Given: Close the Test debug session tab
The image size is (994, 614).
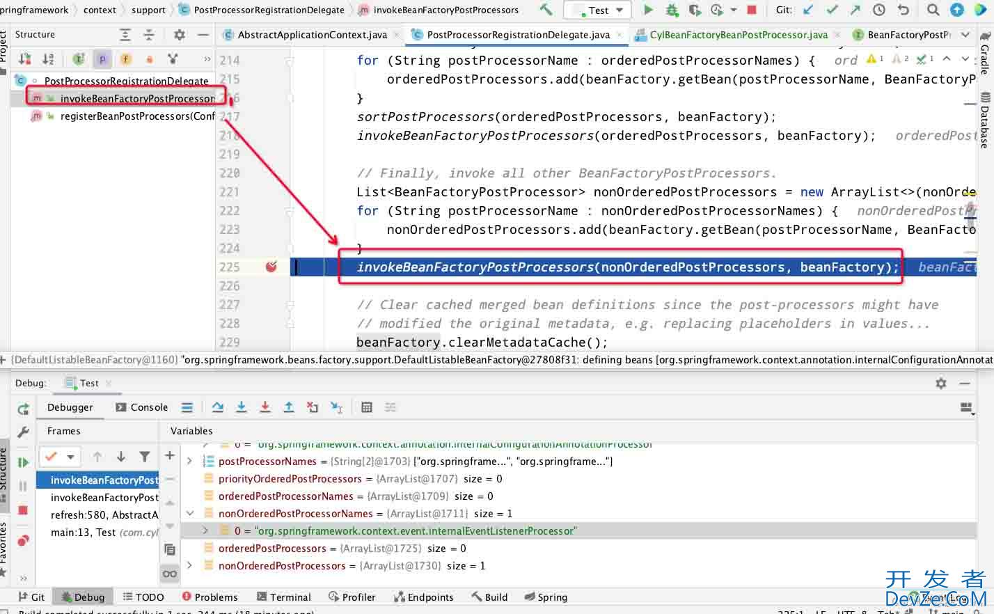Looking at the screenshot, I should click(x=109, y=383).
